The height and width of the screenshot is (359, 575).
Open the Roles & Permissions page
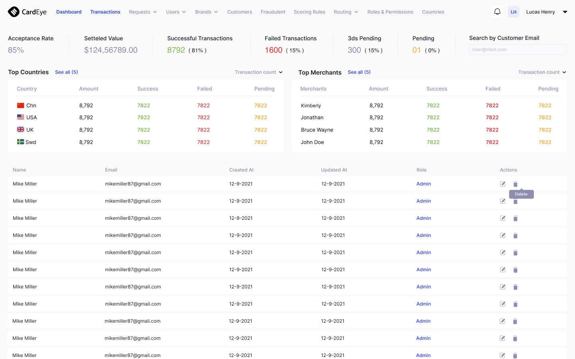pyautogui.click(x=390, y=12)
